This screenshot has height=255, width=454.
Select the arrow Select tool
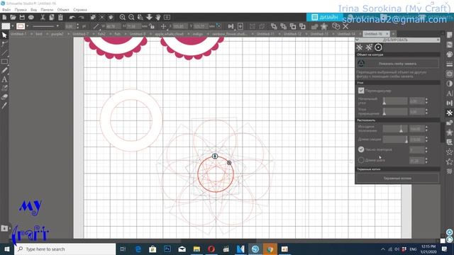pyautogui.click(x=4, y=35)
